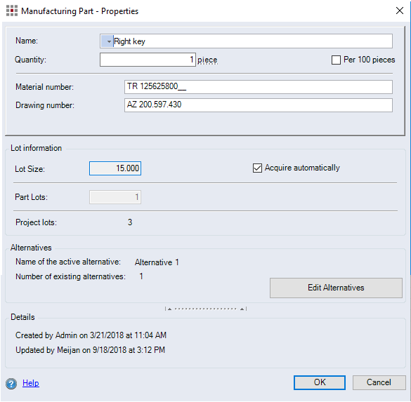Viewport: 411px width, 402px height.
Task: Dismiss the dialog with the Cancel button
Action: tap(379, 382)
